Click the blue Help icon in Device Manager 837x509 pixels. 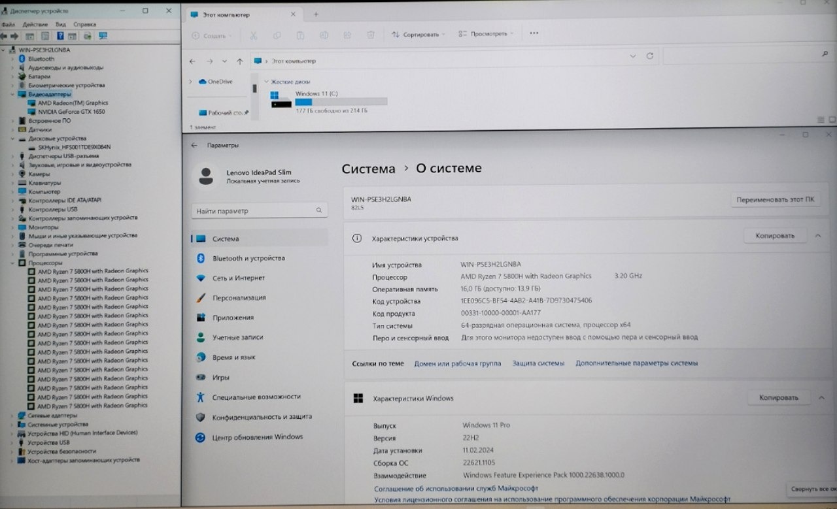coord(60,36)
